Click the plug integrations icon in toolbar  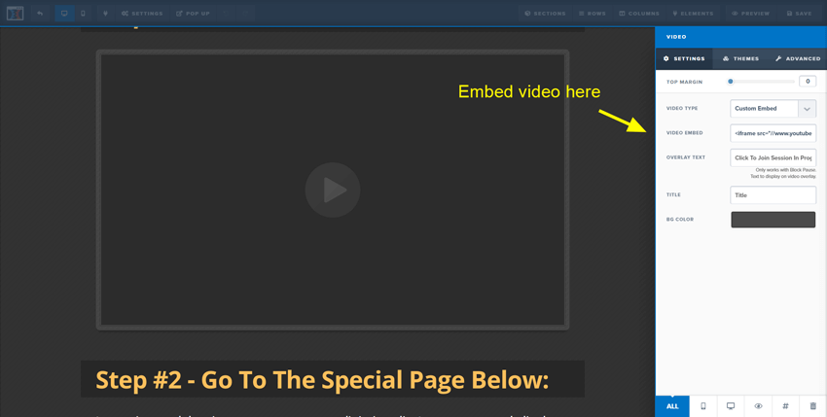pyautogui.click(x=105, y=14)
